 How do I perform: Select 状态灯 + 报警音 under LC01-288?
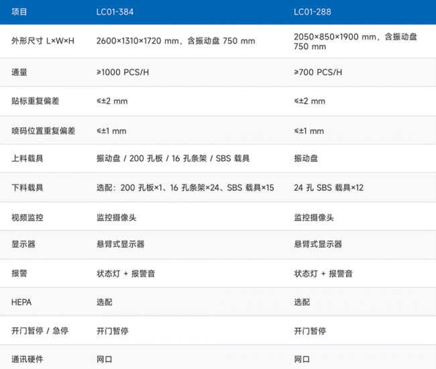pos(323,274)
